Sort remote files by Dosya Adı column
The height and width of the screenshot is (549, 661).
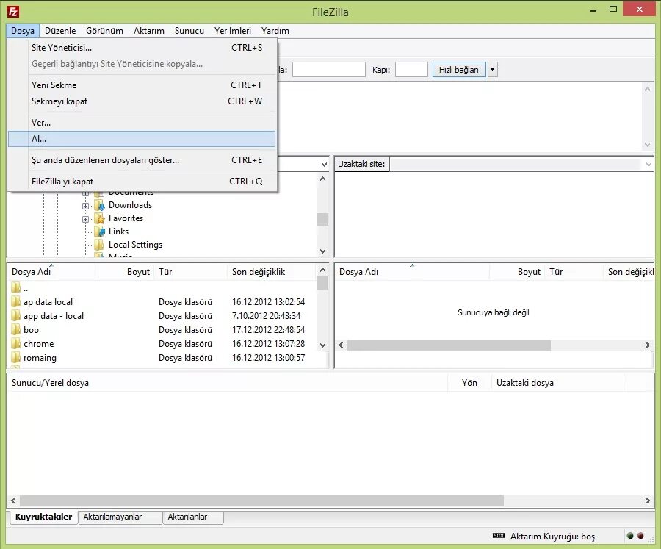pyautogui.click(x=412, y=272)
